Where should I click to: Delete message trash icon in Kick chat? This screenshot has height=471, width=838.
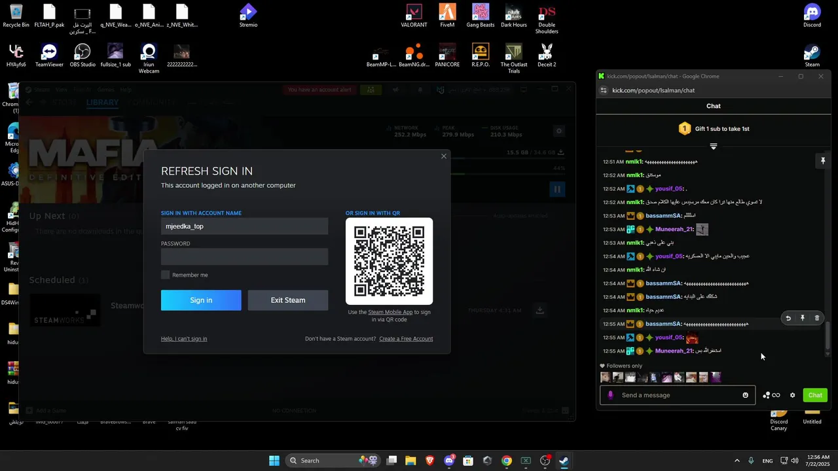tap(817, 318)
